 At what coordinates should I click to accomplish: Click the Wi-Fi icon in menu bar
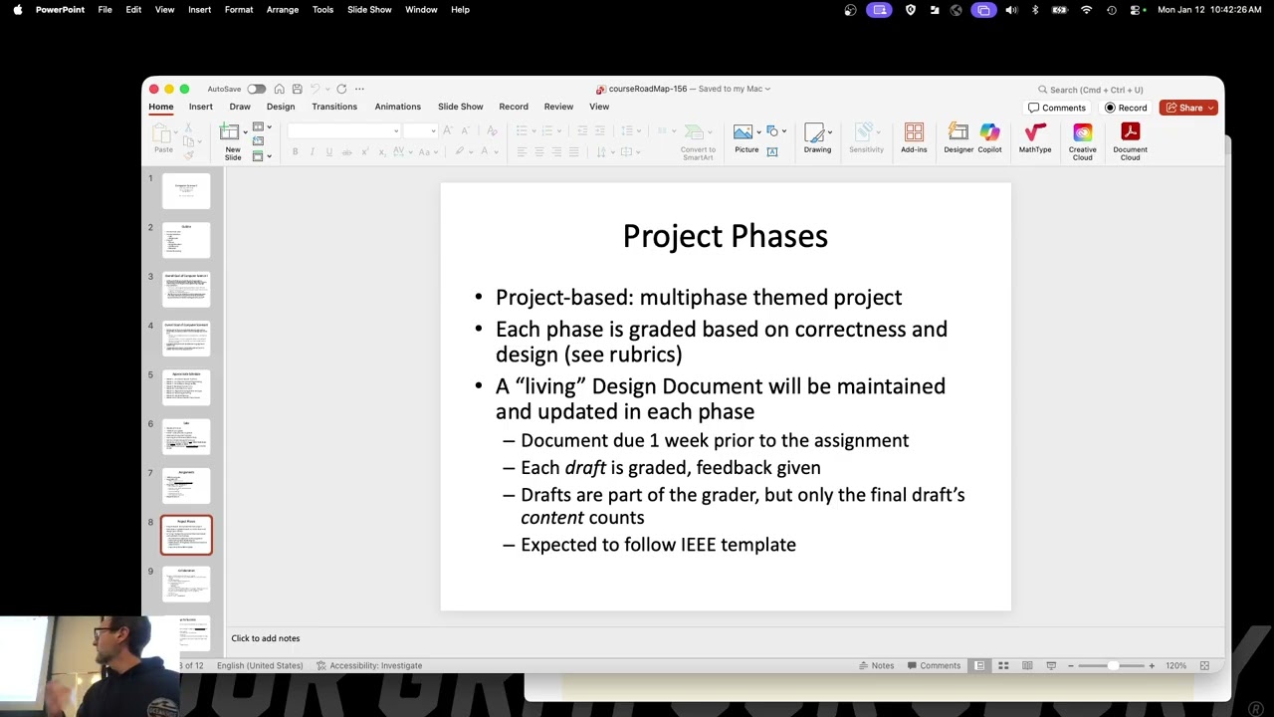click(x=1086, y=10)
